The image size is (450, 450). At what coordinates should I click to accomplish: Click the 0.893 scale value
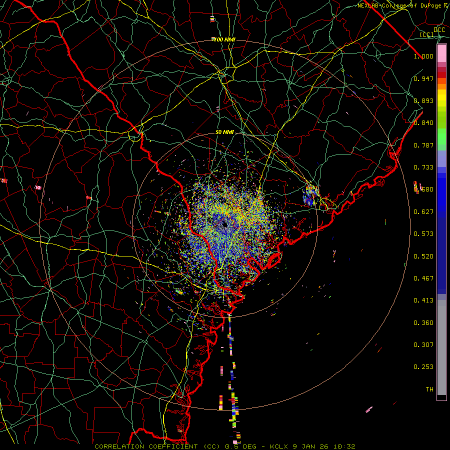423,100
